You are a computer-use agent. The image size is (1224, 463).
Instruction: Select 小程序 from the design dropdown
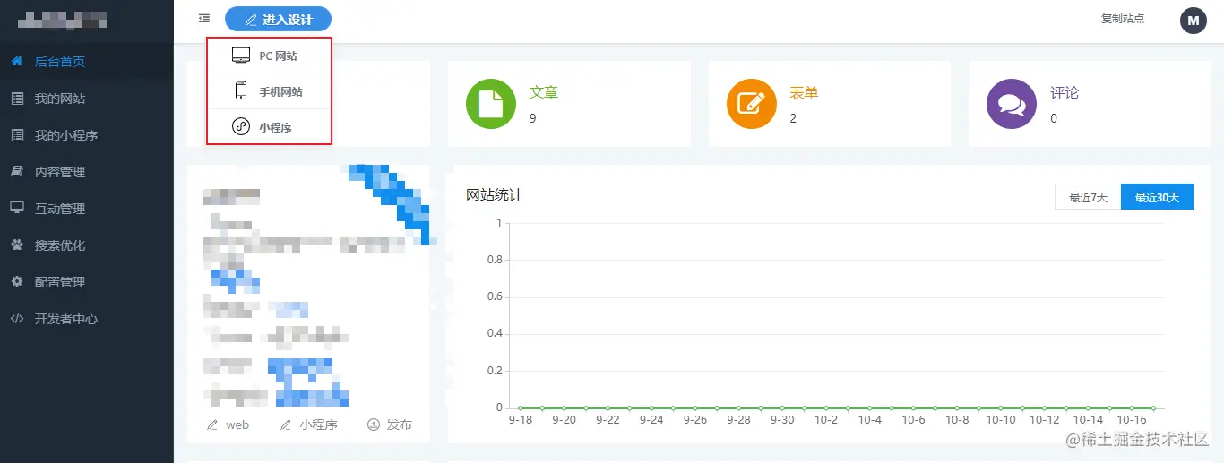coord(269,127)
